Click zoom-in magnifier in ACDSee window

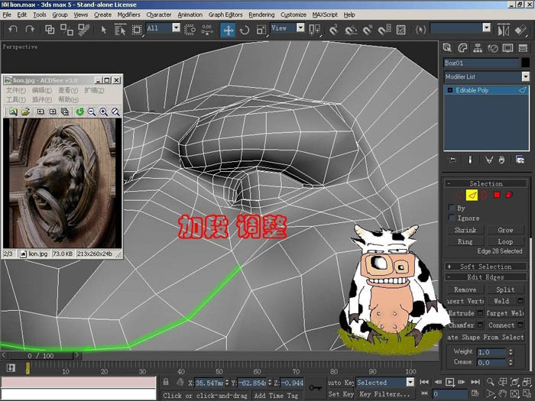tap(103, 112)
